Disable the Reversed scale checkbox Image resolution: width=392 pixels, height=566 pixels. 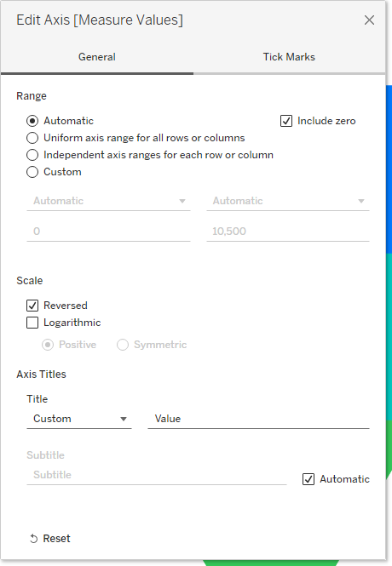32,306
